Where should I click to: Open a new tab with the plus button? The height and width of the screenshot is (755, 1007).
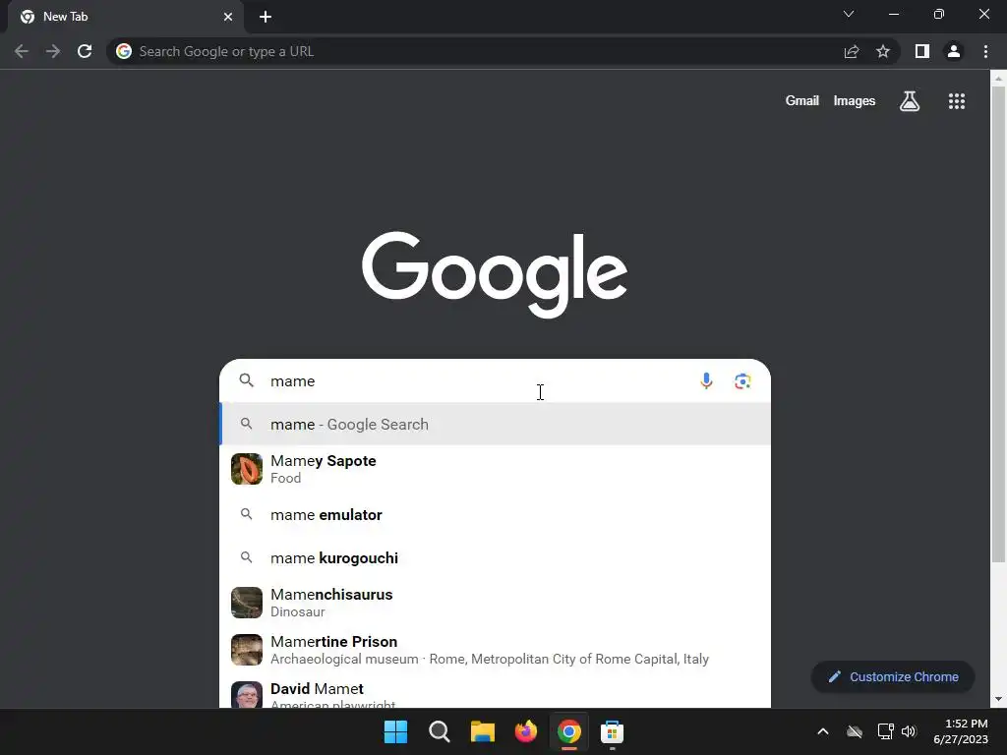click(266, 17)
